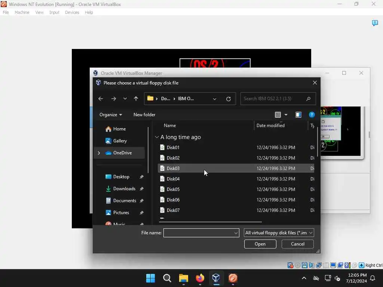Image resolution: width=383 pixels, height=287 pixels.
Task: Sort by Name column header
Action: coord(170,126)
